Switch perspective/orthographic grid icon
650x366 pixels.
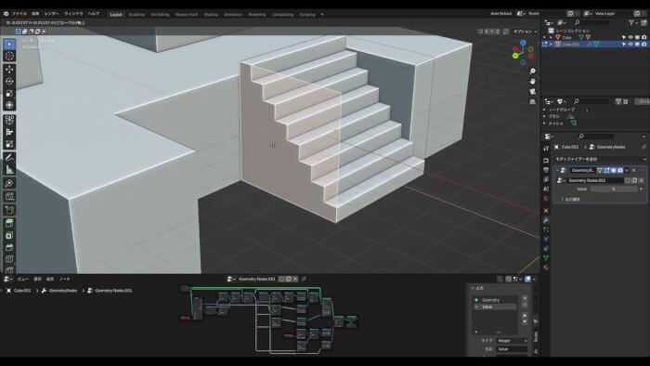coord(533,101)
